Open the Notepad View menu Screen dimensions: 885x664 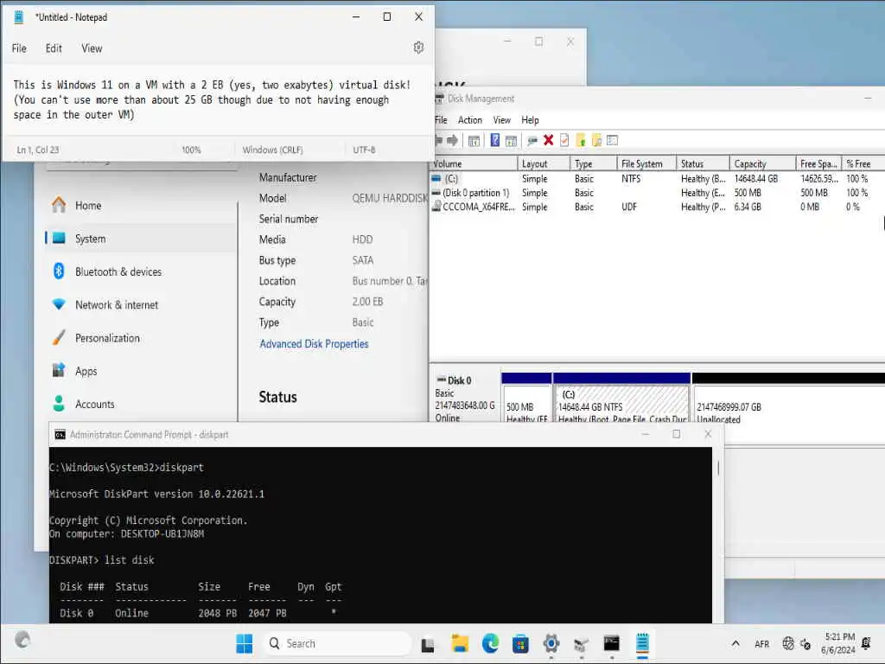92,48
